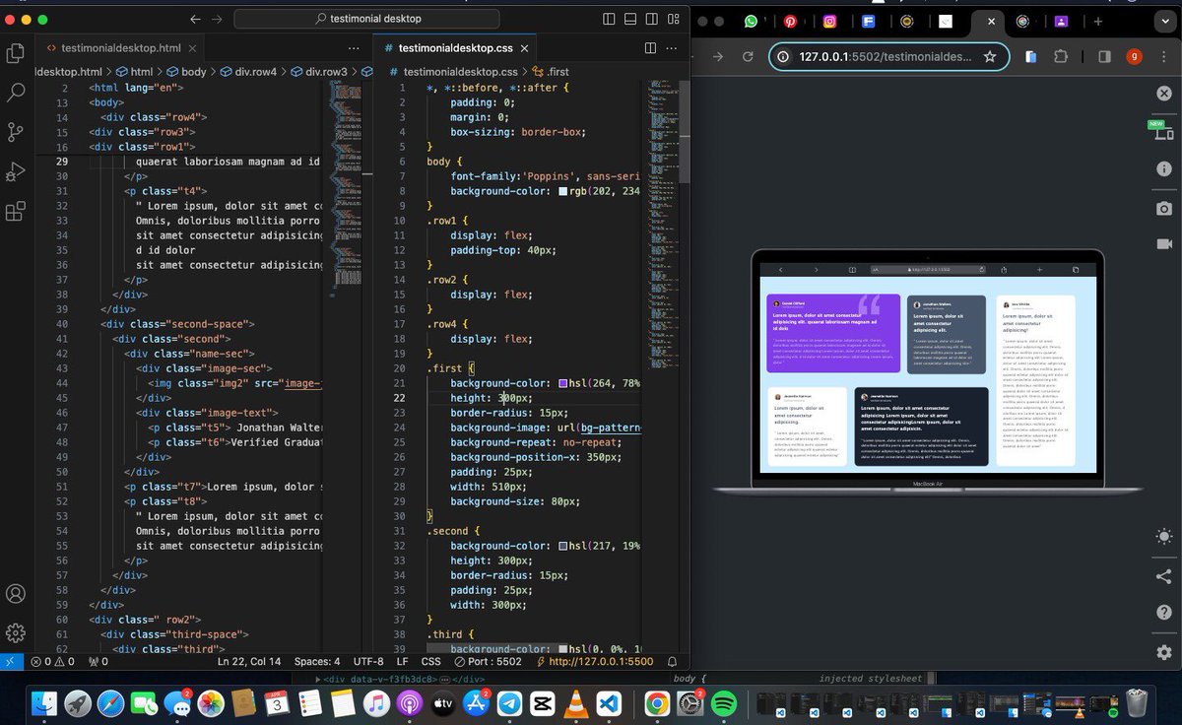Click the .first purple hsl color swatch
This screenshot has height=725, width=1182.
[562, 383]
